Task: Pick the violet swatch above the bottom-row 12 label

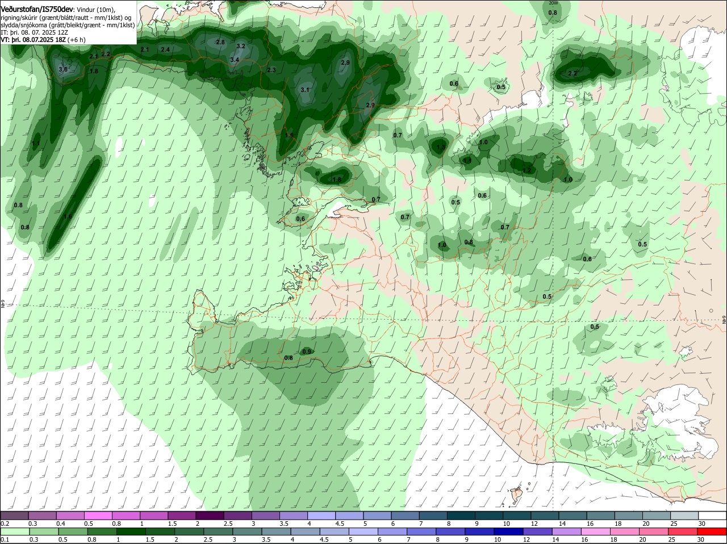Action: [537, 532]
